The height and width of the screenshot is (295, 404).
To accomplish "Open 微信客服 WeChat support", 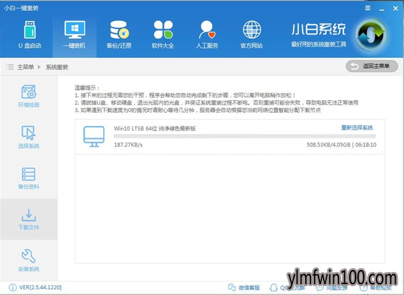I will [244, 287].
